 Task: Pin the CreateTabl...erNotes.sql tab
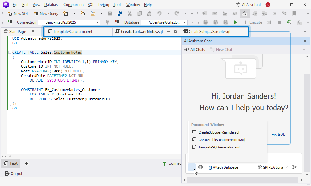[x=168, y=32]
